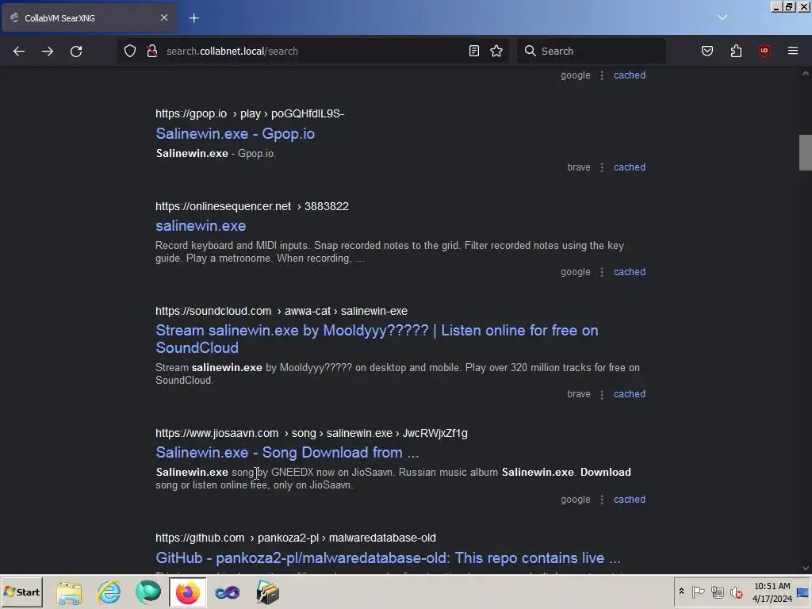The width and height of the screenshot is (812, 609).
Task: Open Action Center flag icon
Action: tap(698, 592)
